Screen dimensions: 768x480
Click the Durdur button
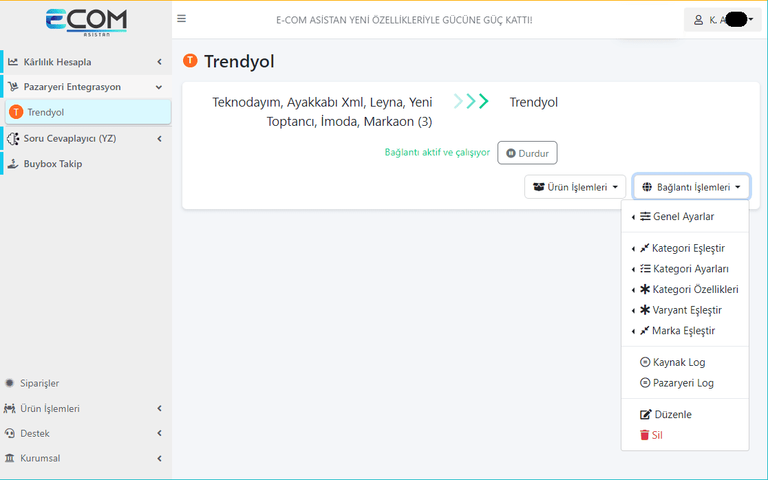click(x=527, y=153)
